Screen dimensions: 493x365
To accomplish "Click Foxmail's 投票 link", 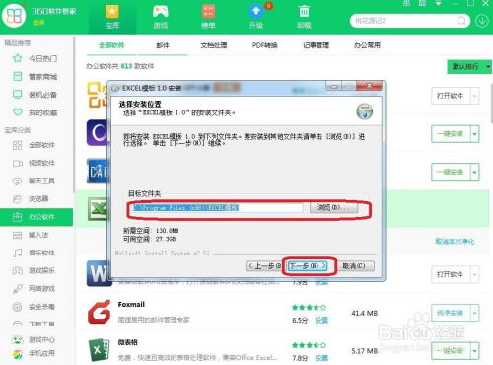I will pyautogui.click(x=321, y=320).
